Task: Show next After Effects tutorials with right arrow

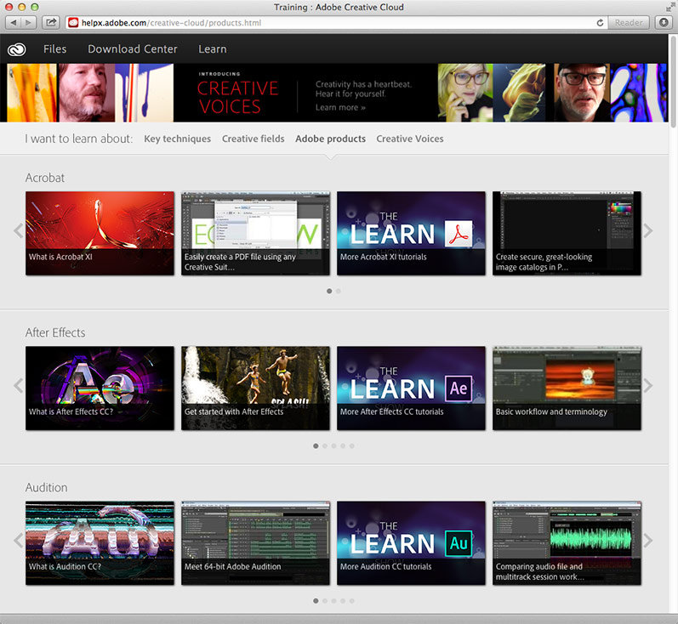Action: 647,385
